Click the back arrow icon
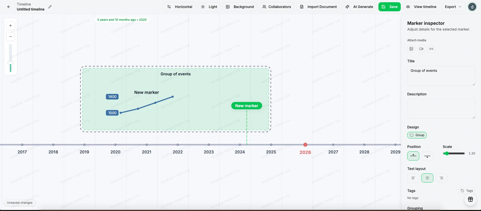Image resolution: width=481 pixels, height=211 pixels. coord(9,7)
